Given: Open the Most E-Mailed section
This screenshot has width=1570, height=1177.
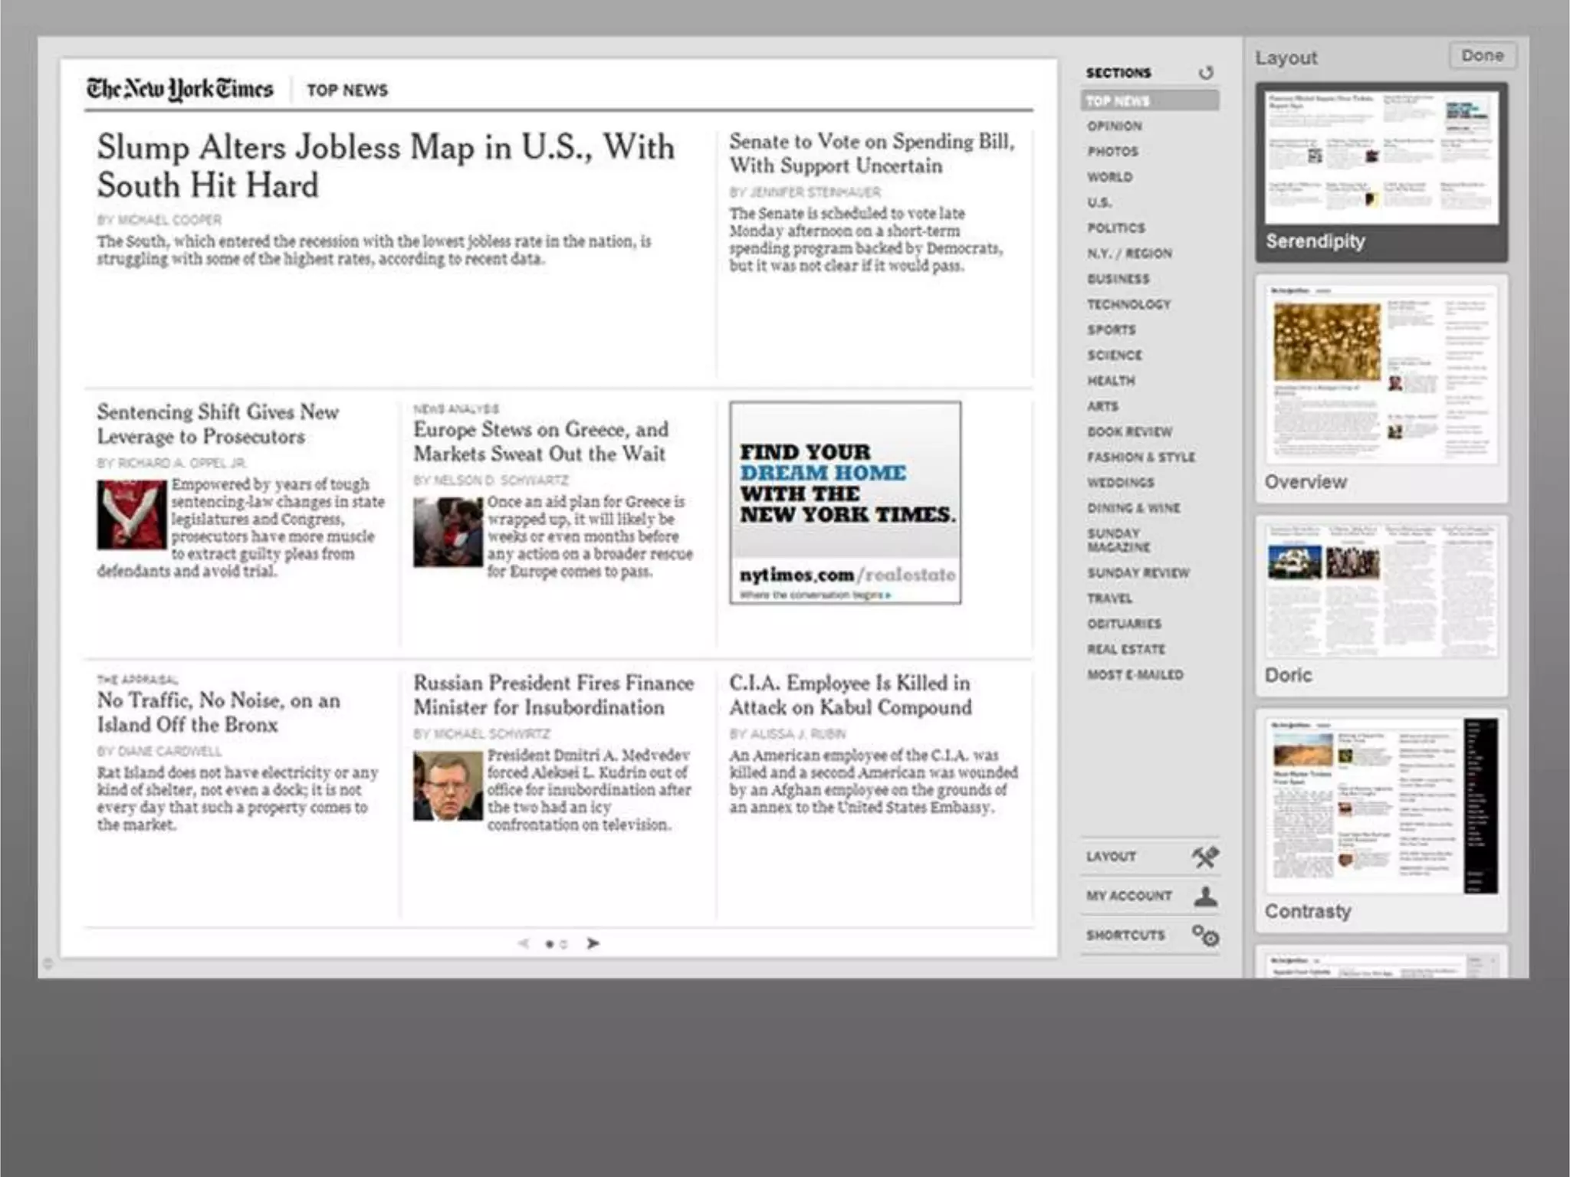Looking at the screenshot, I should [x=1135, y=674].
